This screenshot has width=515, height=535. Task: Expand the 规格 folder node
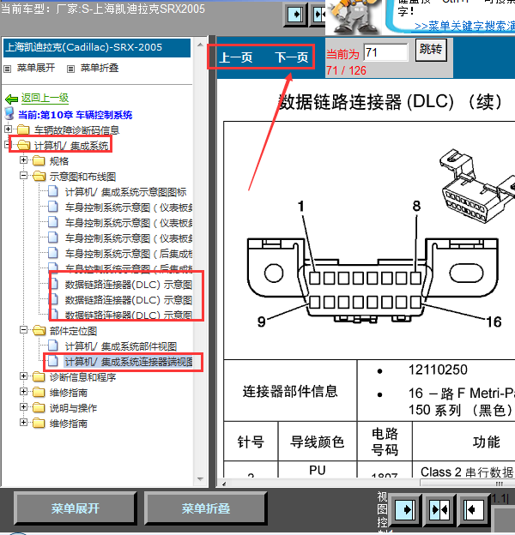pyautogui.click(x=23, y=160)
